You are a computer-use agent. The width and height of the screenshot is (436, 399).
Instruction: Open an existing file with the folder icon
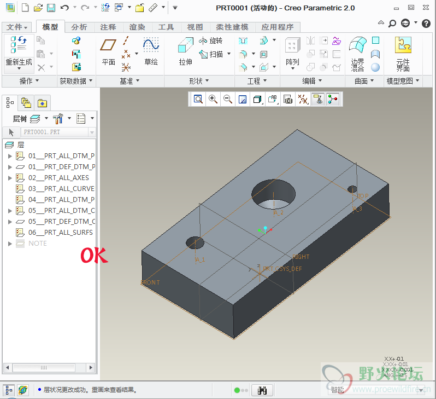click(x=38, y=8)
